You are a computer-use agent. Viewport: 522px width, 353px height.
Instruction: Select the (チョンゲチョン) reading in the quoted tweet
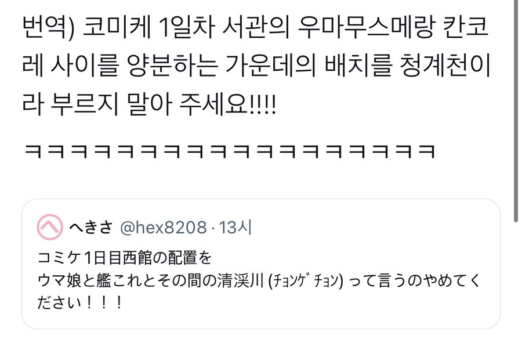pos(306,280)
